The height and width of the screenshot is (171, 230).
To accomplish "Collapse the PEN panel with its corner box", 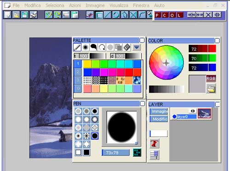I will 142,104.
